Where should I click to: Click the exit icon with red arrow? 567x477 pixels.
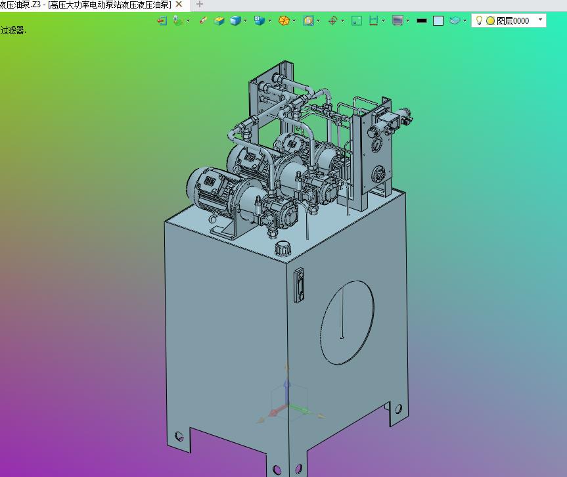162,20
